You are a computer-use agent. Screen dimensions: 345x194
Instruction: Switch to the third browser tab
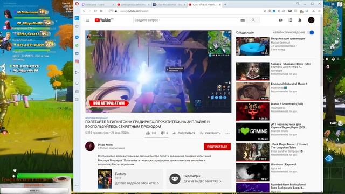pos(169,5)
